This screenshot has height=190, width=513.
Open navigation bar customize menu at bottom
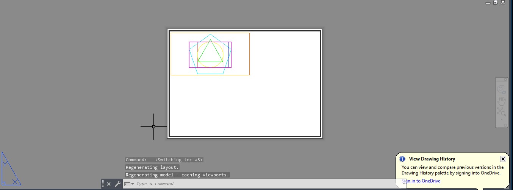[x=505, y=125]
